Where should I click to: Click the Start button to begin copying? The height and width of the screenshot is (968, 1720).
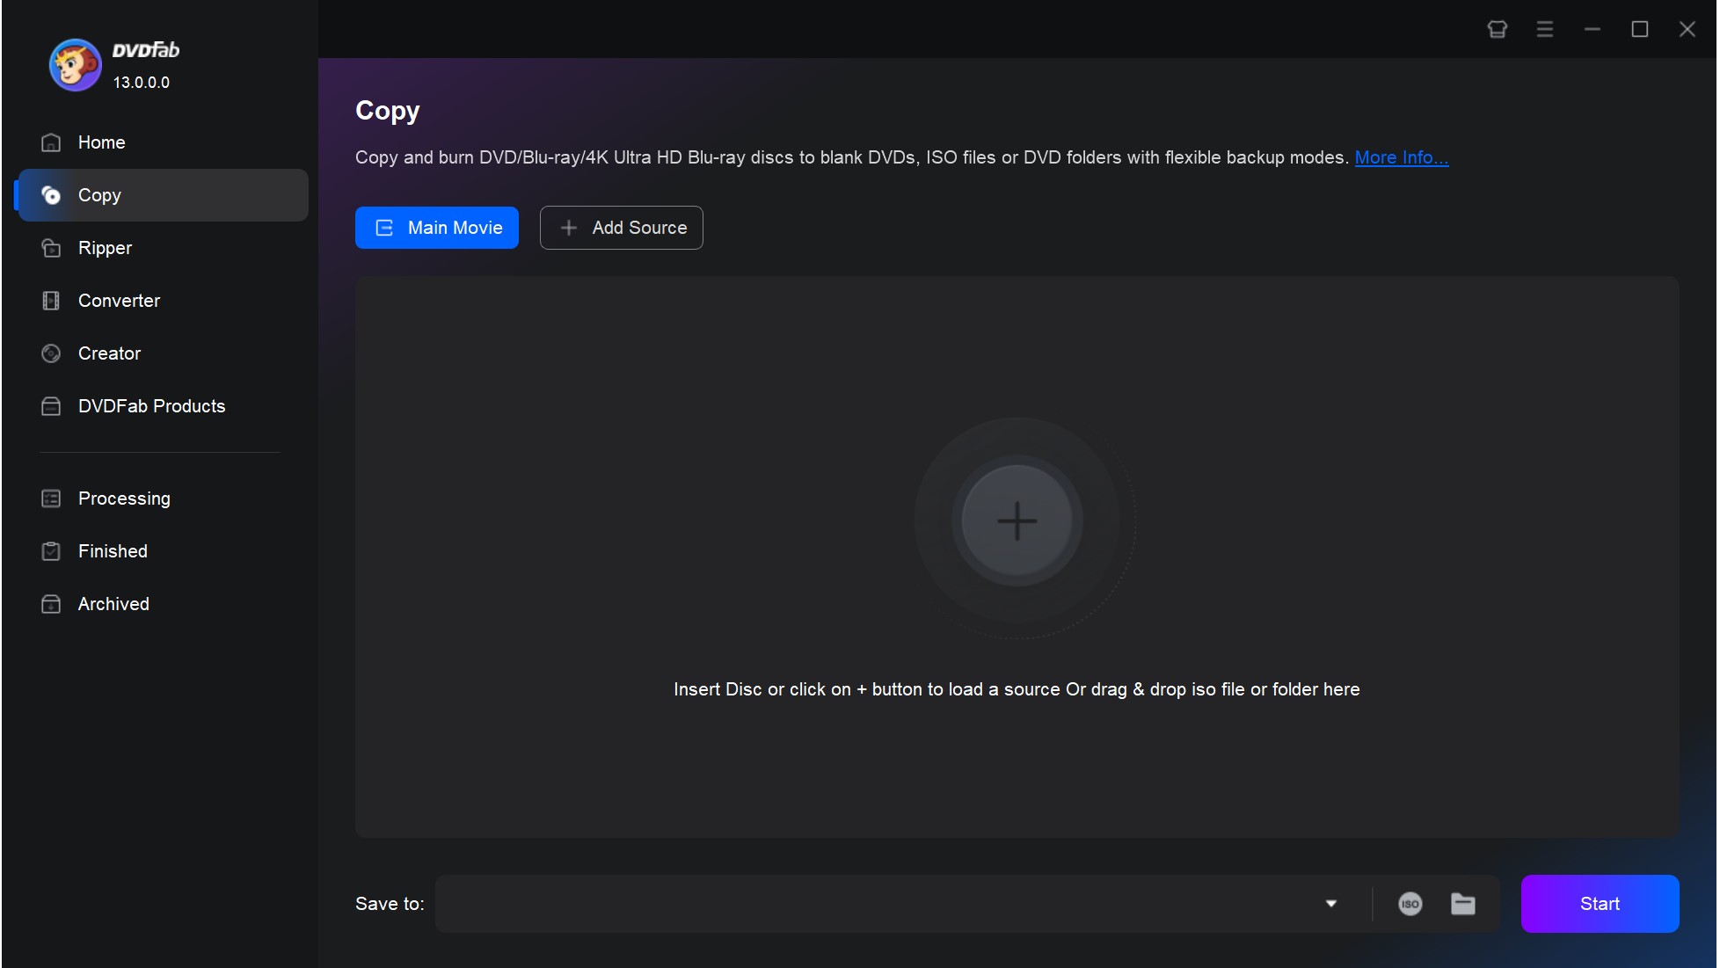pyautogui.click(x=1600, y=902)
